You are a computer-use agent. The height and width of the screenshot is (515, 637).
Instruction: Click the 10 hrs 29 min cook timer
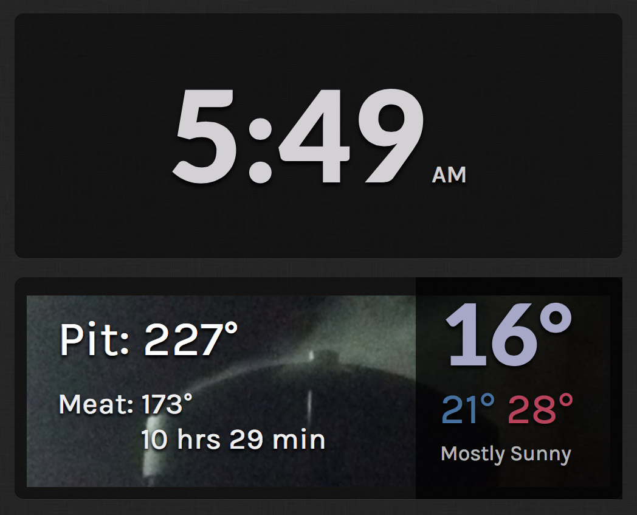point(233,440)
